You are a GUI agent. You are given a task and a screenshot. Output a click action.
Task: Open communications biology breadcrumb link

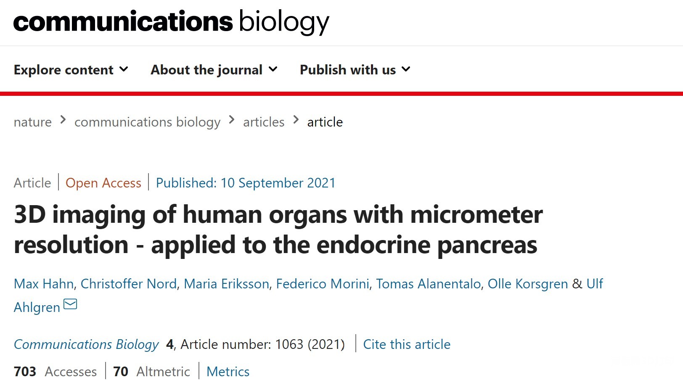tap(147, 122)
